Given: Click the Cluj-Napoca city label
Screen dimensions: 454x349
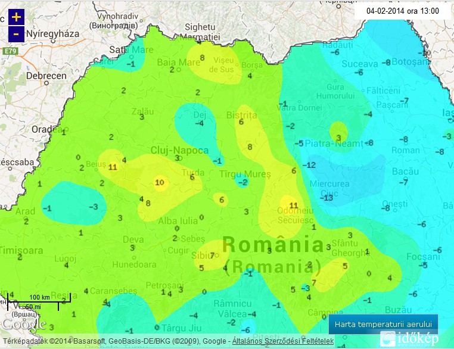Looking at the screenshot, I should (179, 150).
